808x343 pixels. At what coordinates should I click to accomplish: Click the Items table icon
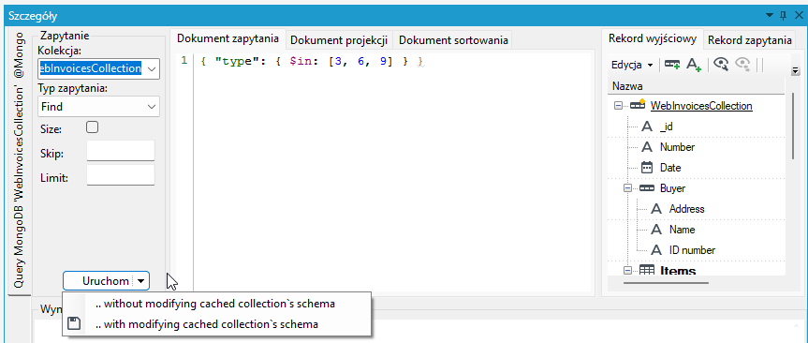click(x=647, y=271)
